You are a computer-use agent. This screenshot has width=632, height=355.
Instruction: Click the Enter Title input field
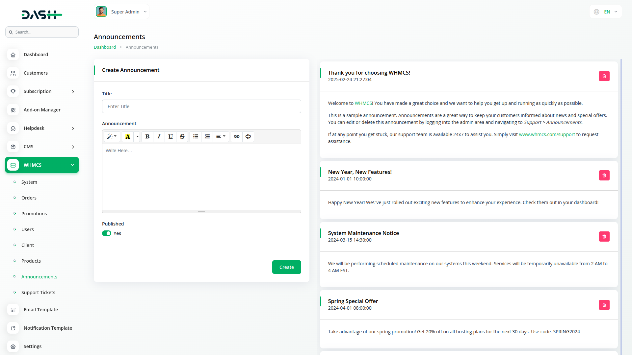click(x=201, y=106)
